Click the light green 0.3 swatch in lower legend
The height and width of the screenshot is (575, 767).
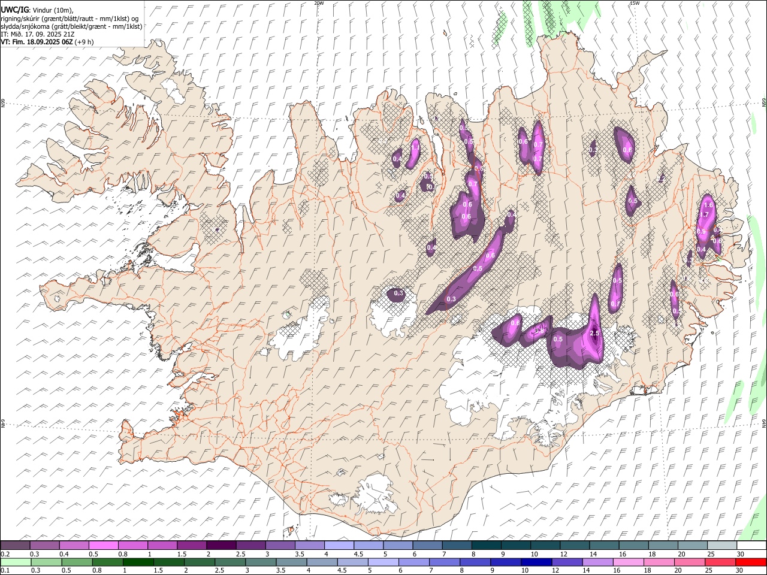pyautogui.click(x=46, y=562)
